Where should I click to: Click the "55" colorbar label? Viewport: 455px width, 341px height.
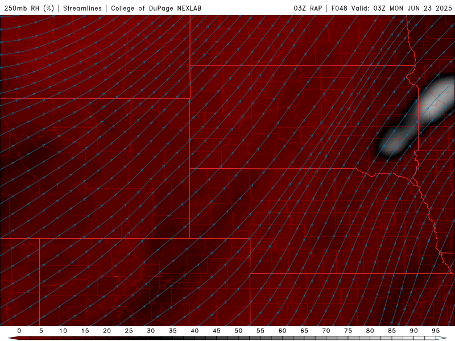pos(260,331)
